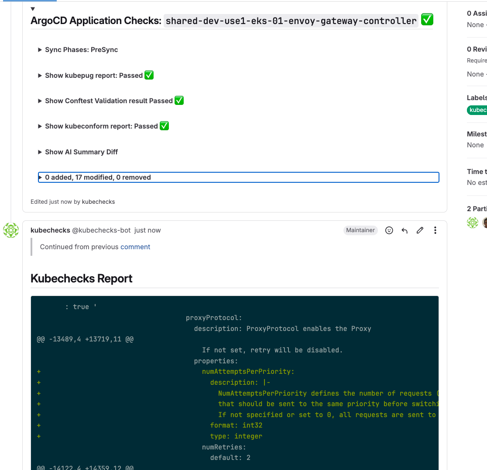Edit the kubechecks comment with the pencil icon
This screenshot has height=470, width=487.
(x=420, y=230)
